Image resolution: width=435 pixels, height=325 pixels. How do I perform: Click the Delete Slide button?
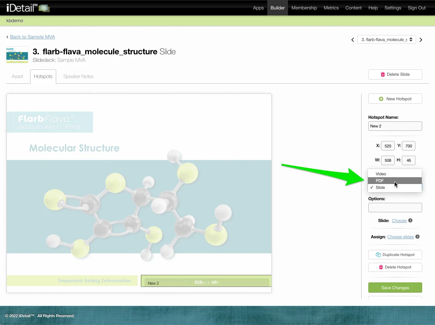pos(395,74)
